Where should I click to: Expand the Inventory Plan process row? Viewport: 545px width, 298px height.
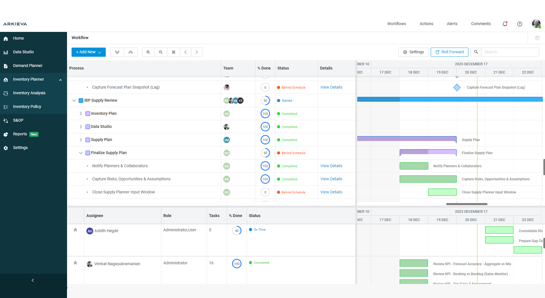pyautogui.click(x=81, y=113)
